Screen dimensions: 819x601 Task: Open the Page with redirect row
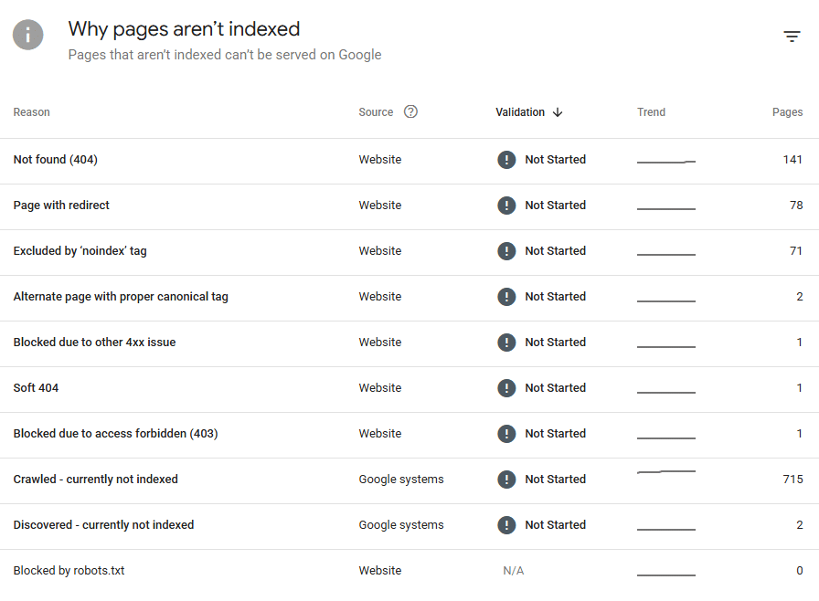pyautogui.click(x=409, y=206)
